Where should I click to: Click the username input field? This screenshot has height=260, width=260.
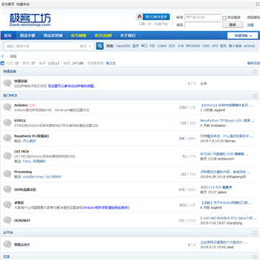click(203, 17)
